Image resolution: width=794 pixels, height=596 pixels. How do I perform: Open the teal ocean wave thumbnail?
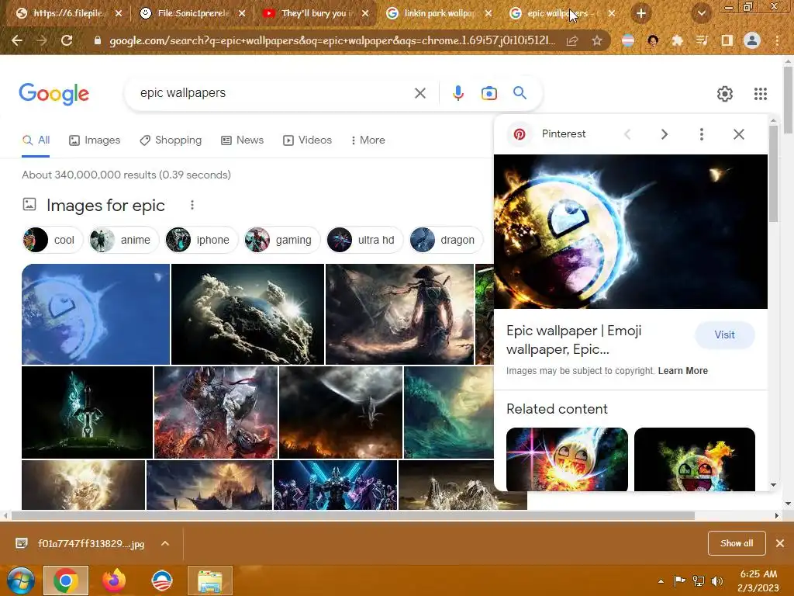(x=449, y=413)
